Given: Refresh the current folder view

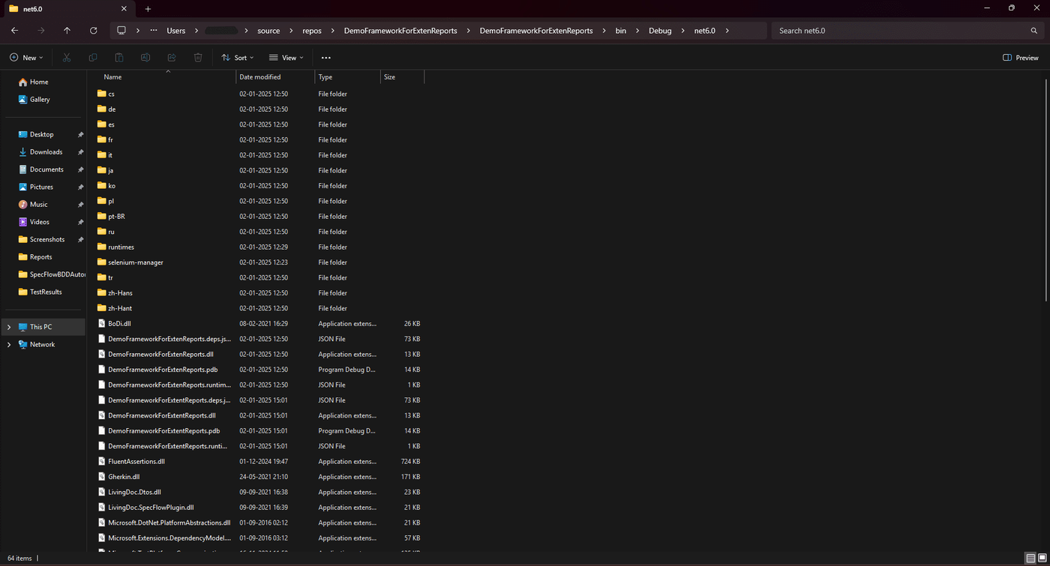Looking at the screenshot, I should point(93,31).
